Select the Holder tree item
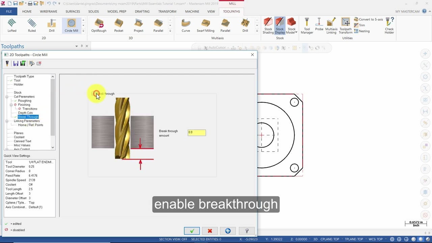 click(x=19, y=84)
